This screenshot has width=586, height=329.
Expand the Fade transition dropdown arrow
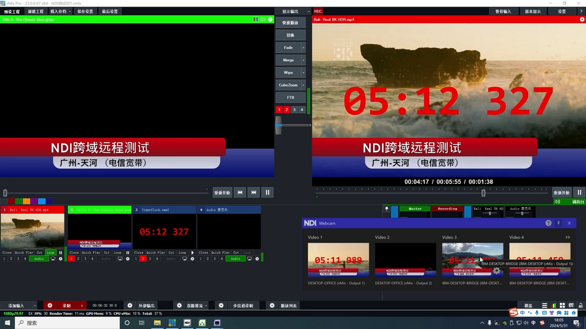[x=303, y=47]
